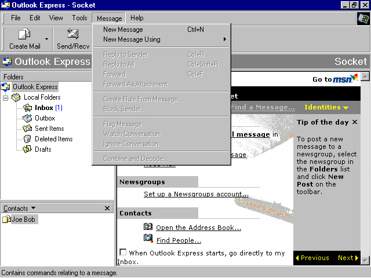Select the Drafts folder
The image size is (371, 278).
pyautogui.click(x=43, y=149)
